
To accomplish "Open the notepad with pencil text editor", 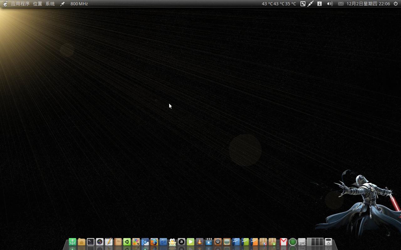I will coord(109,242).
